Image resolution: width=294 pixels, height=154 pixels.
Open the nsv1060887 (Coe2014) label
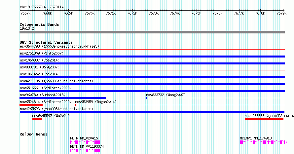tap(40, 60)
